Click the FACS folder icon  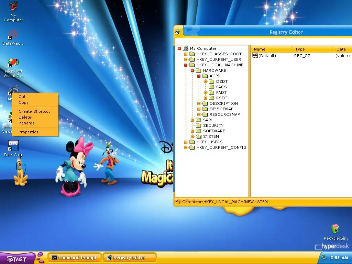click(x=211, y=87)
